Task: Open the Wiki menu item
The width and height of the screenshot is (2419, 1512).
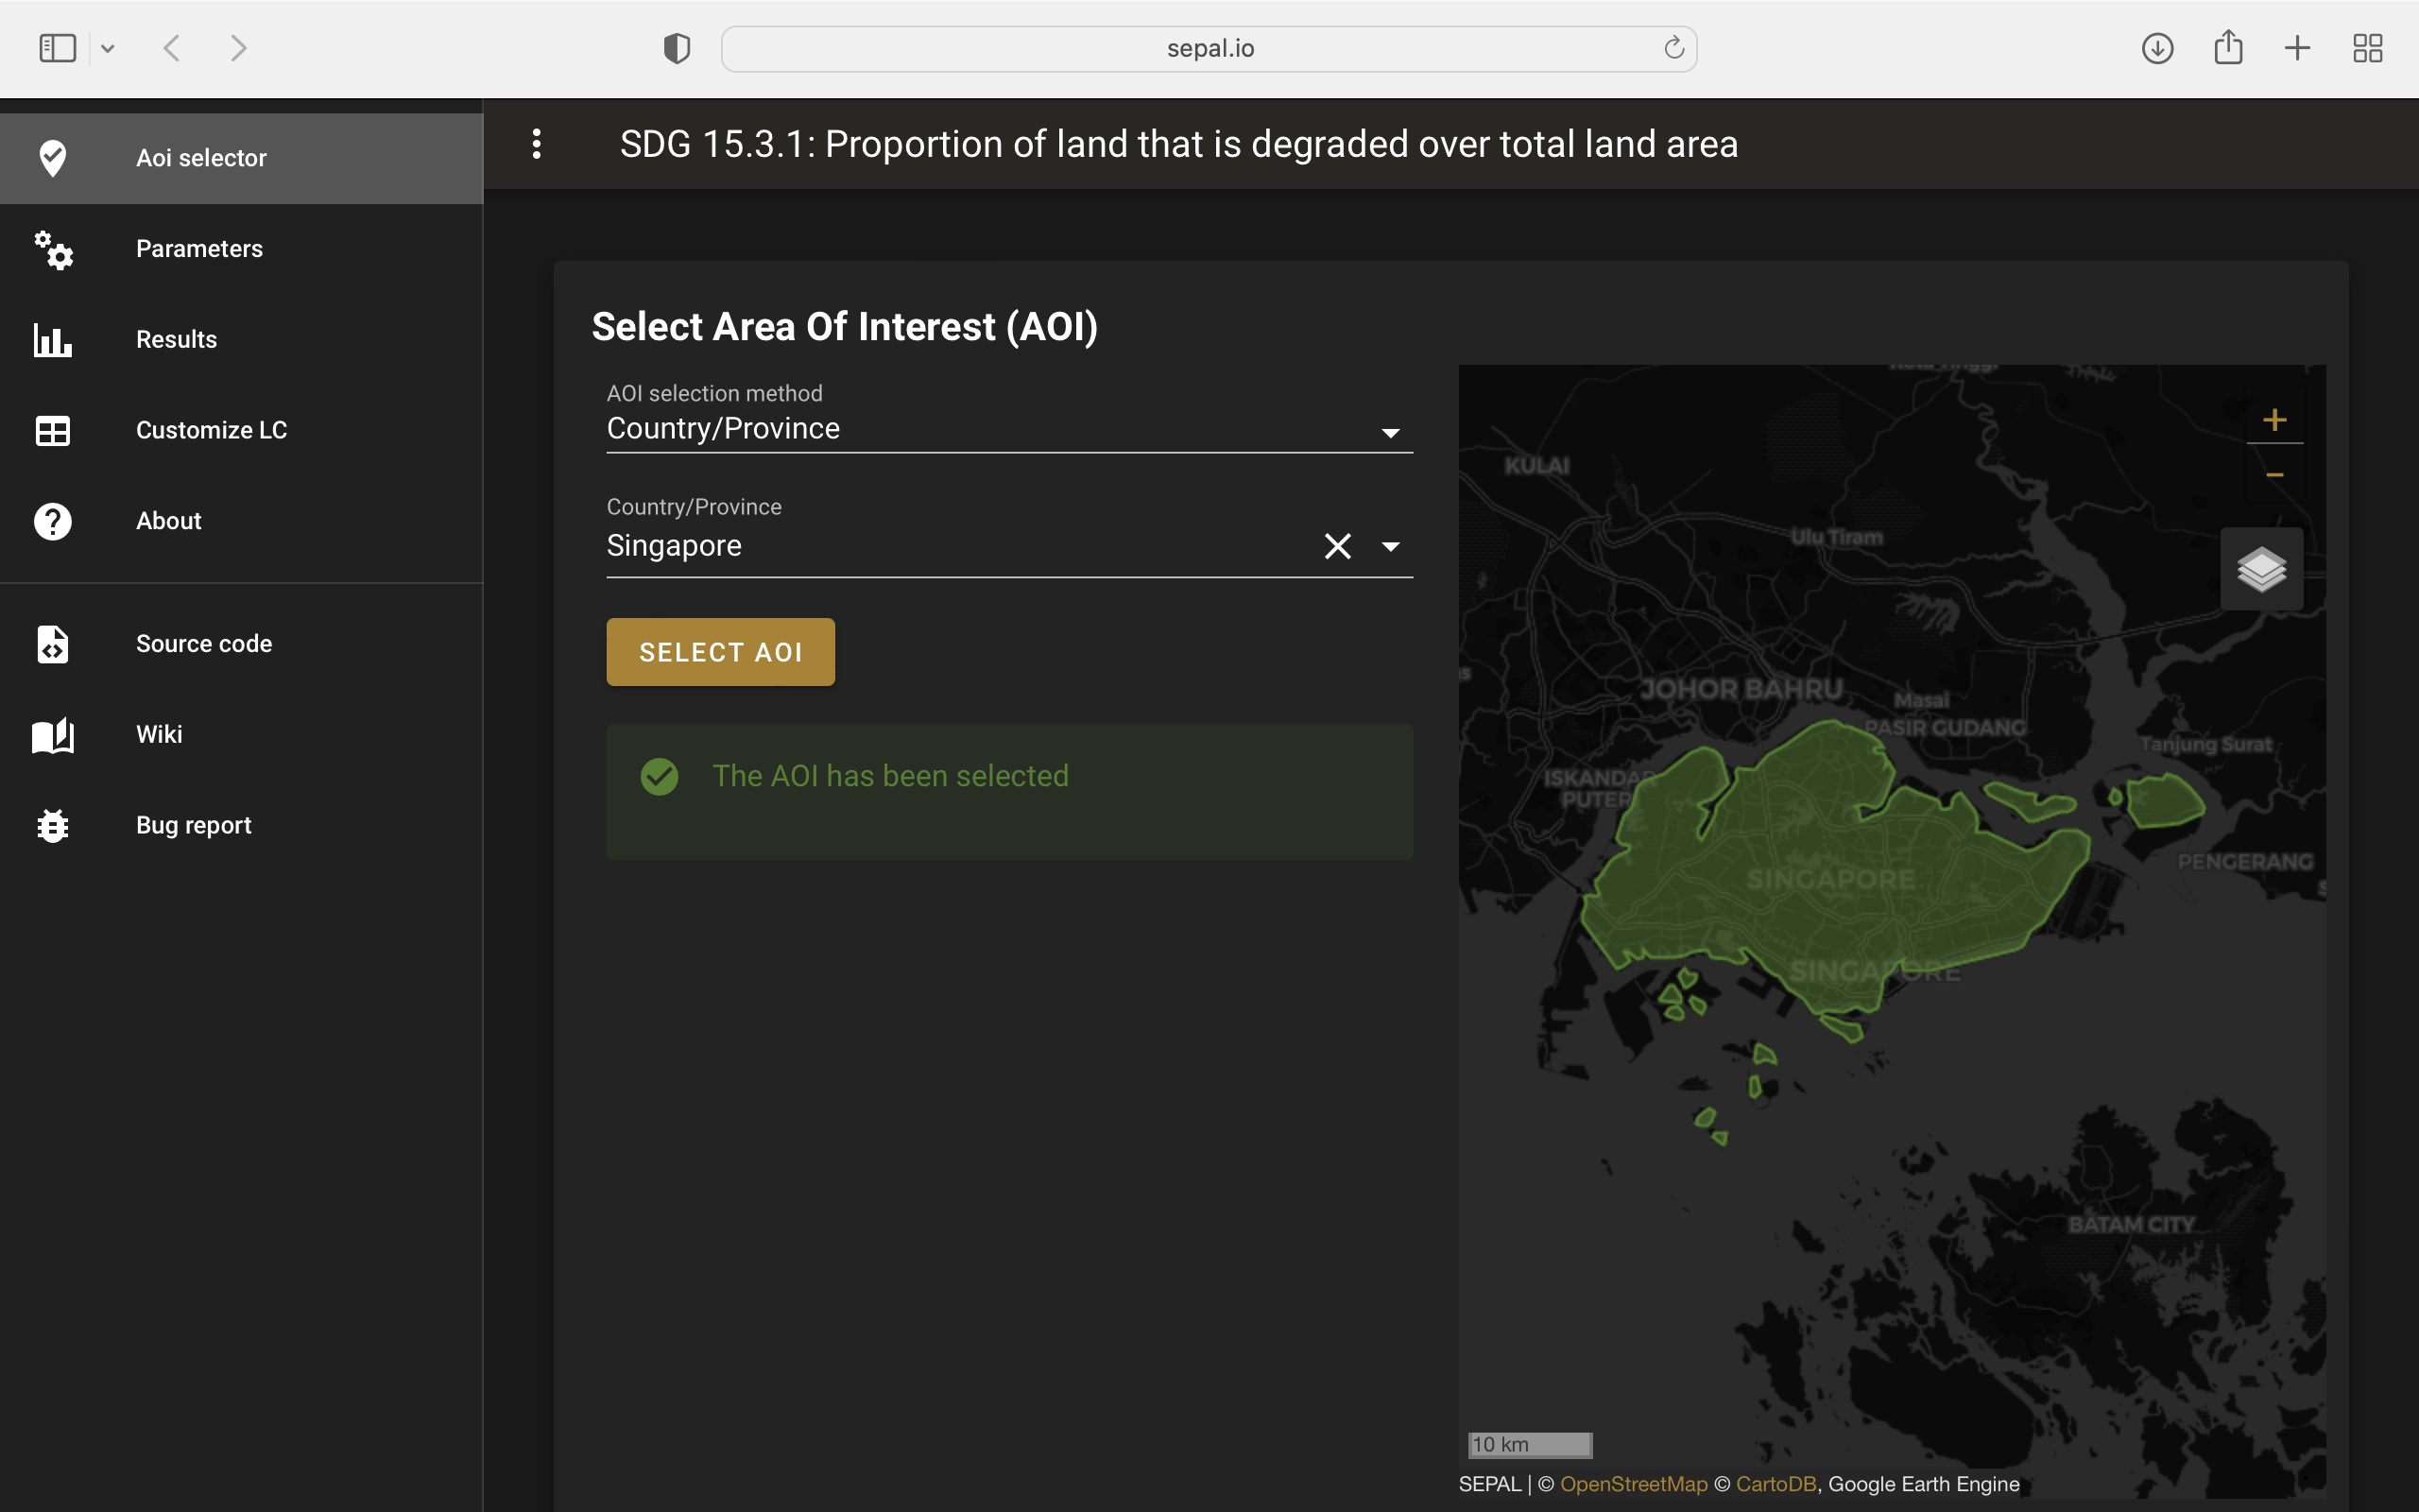Action: tap(159, 734)
